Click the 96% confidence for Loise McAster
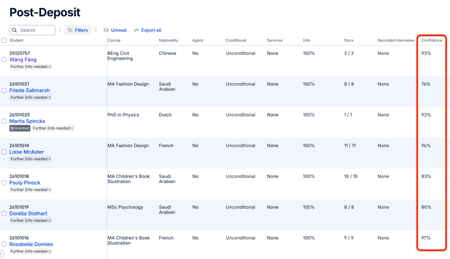This screenshot has width=450, height=259. click(x=426, y=146)
